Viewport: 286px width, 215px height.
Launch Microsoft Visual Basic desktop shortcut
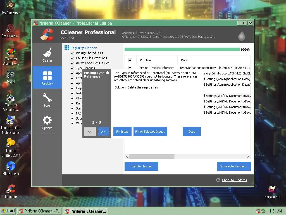(x=11, y=102)
